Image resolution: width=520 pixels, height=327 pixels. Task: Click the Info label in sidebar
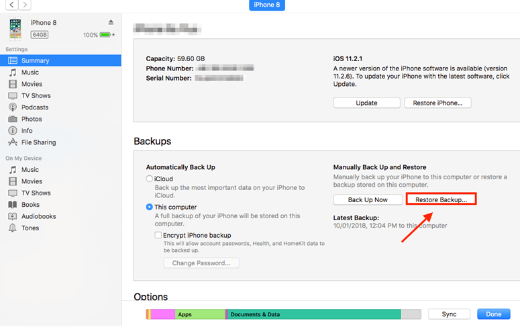coord(27,130)
